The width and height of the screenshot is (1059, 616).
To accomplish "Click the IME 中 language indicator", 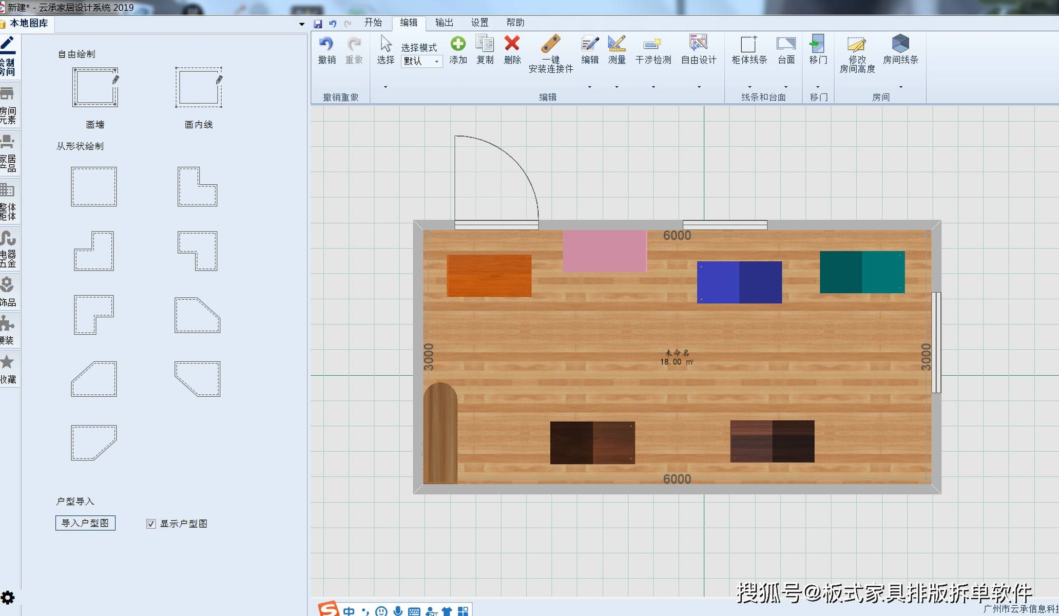I will (349, 611).
